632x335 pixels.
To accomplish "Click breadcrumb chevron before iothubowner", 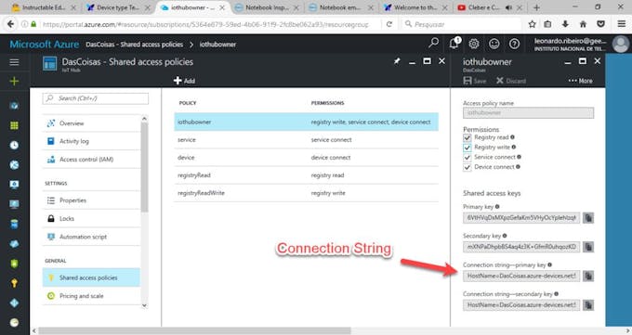I will [191, 45].
